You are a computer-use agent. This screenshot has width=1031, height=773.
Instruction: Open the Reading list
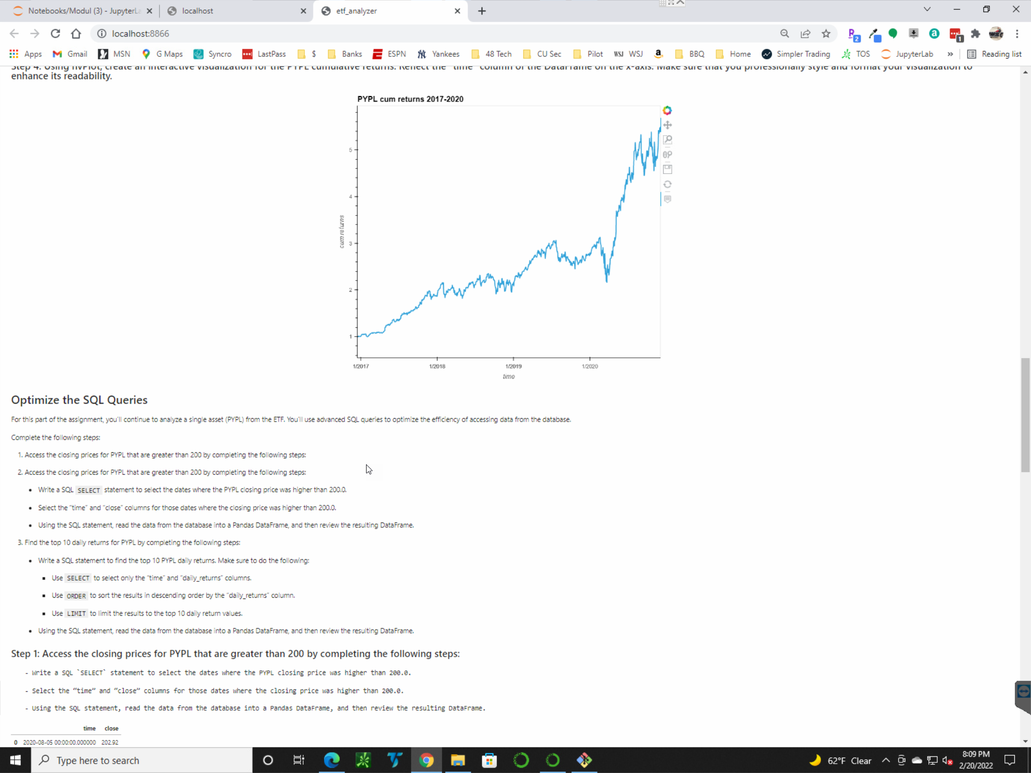[995, 54]
